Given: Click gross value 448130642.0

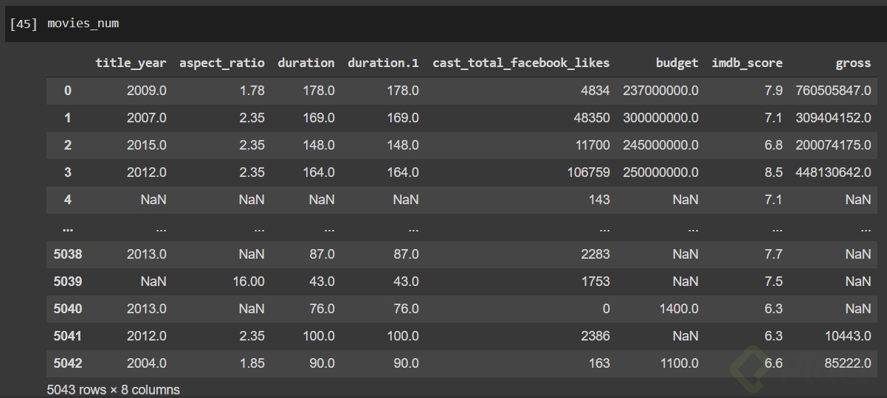Looking at the screenshot, I should [834, 172].
